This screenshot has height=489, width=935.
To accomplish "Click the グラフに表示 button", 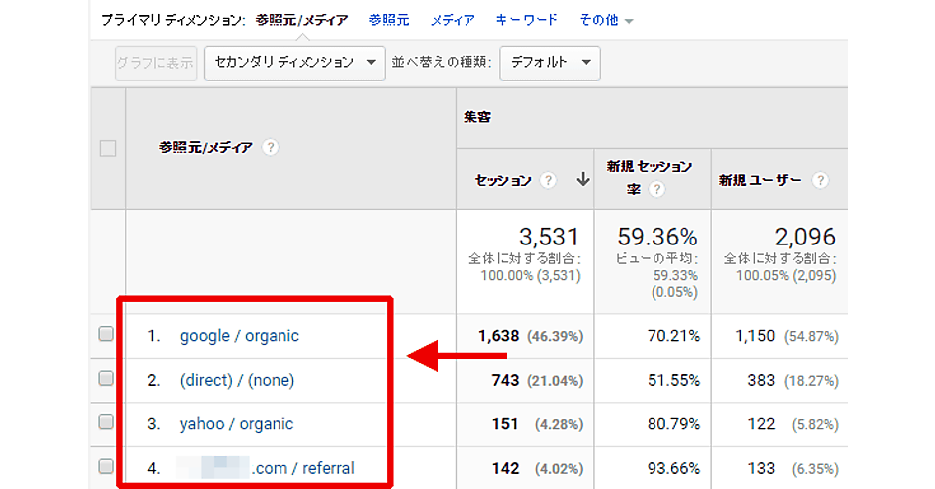I will [x=155, y=62].
